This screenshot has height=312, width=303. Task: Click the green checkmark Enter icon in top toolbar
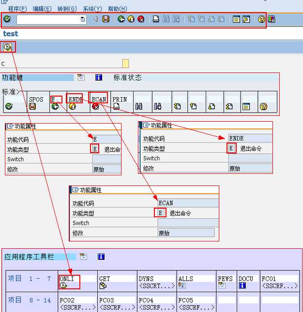tap(7, 19)
